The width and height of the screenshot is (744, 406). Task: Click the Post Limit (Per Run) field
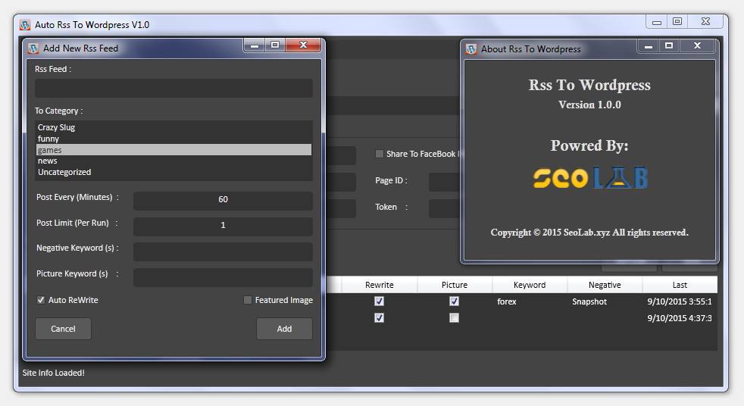pos(223,225)
